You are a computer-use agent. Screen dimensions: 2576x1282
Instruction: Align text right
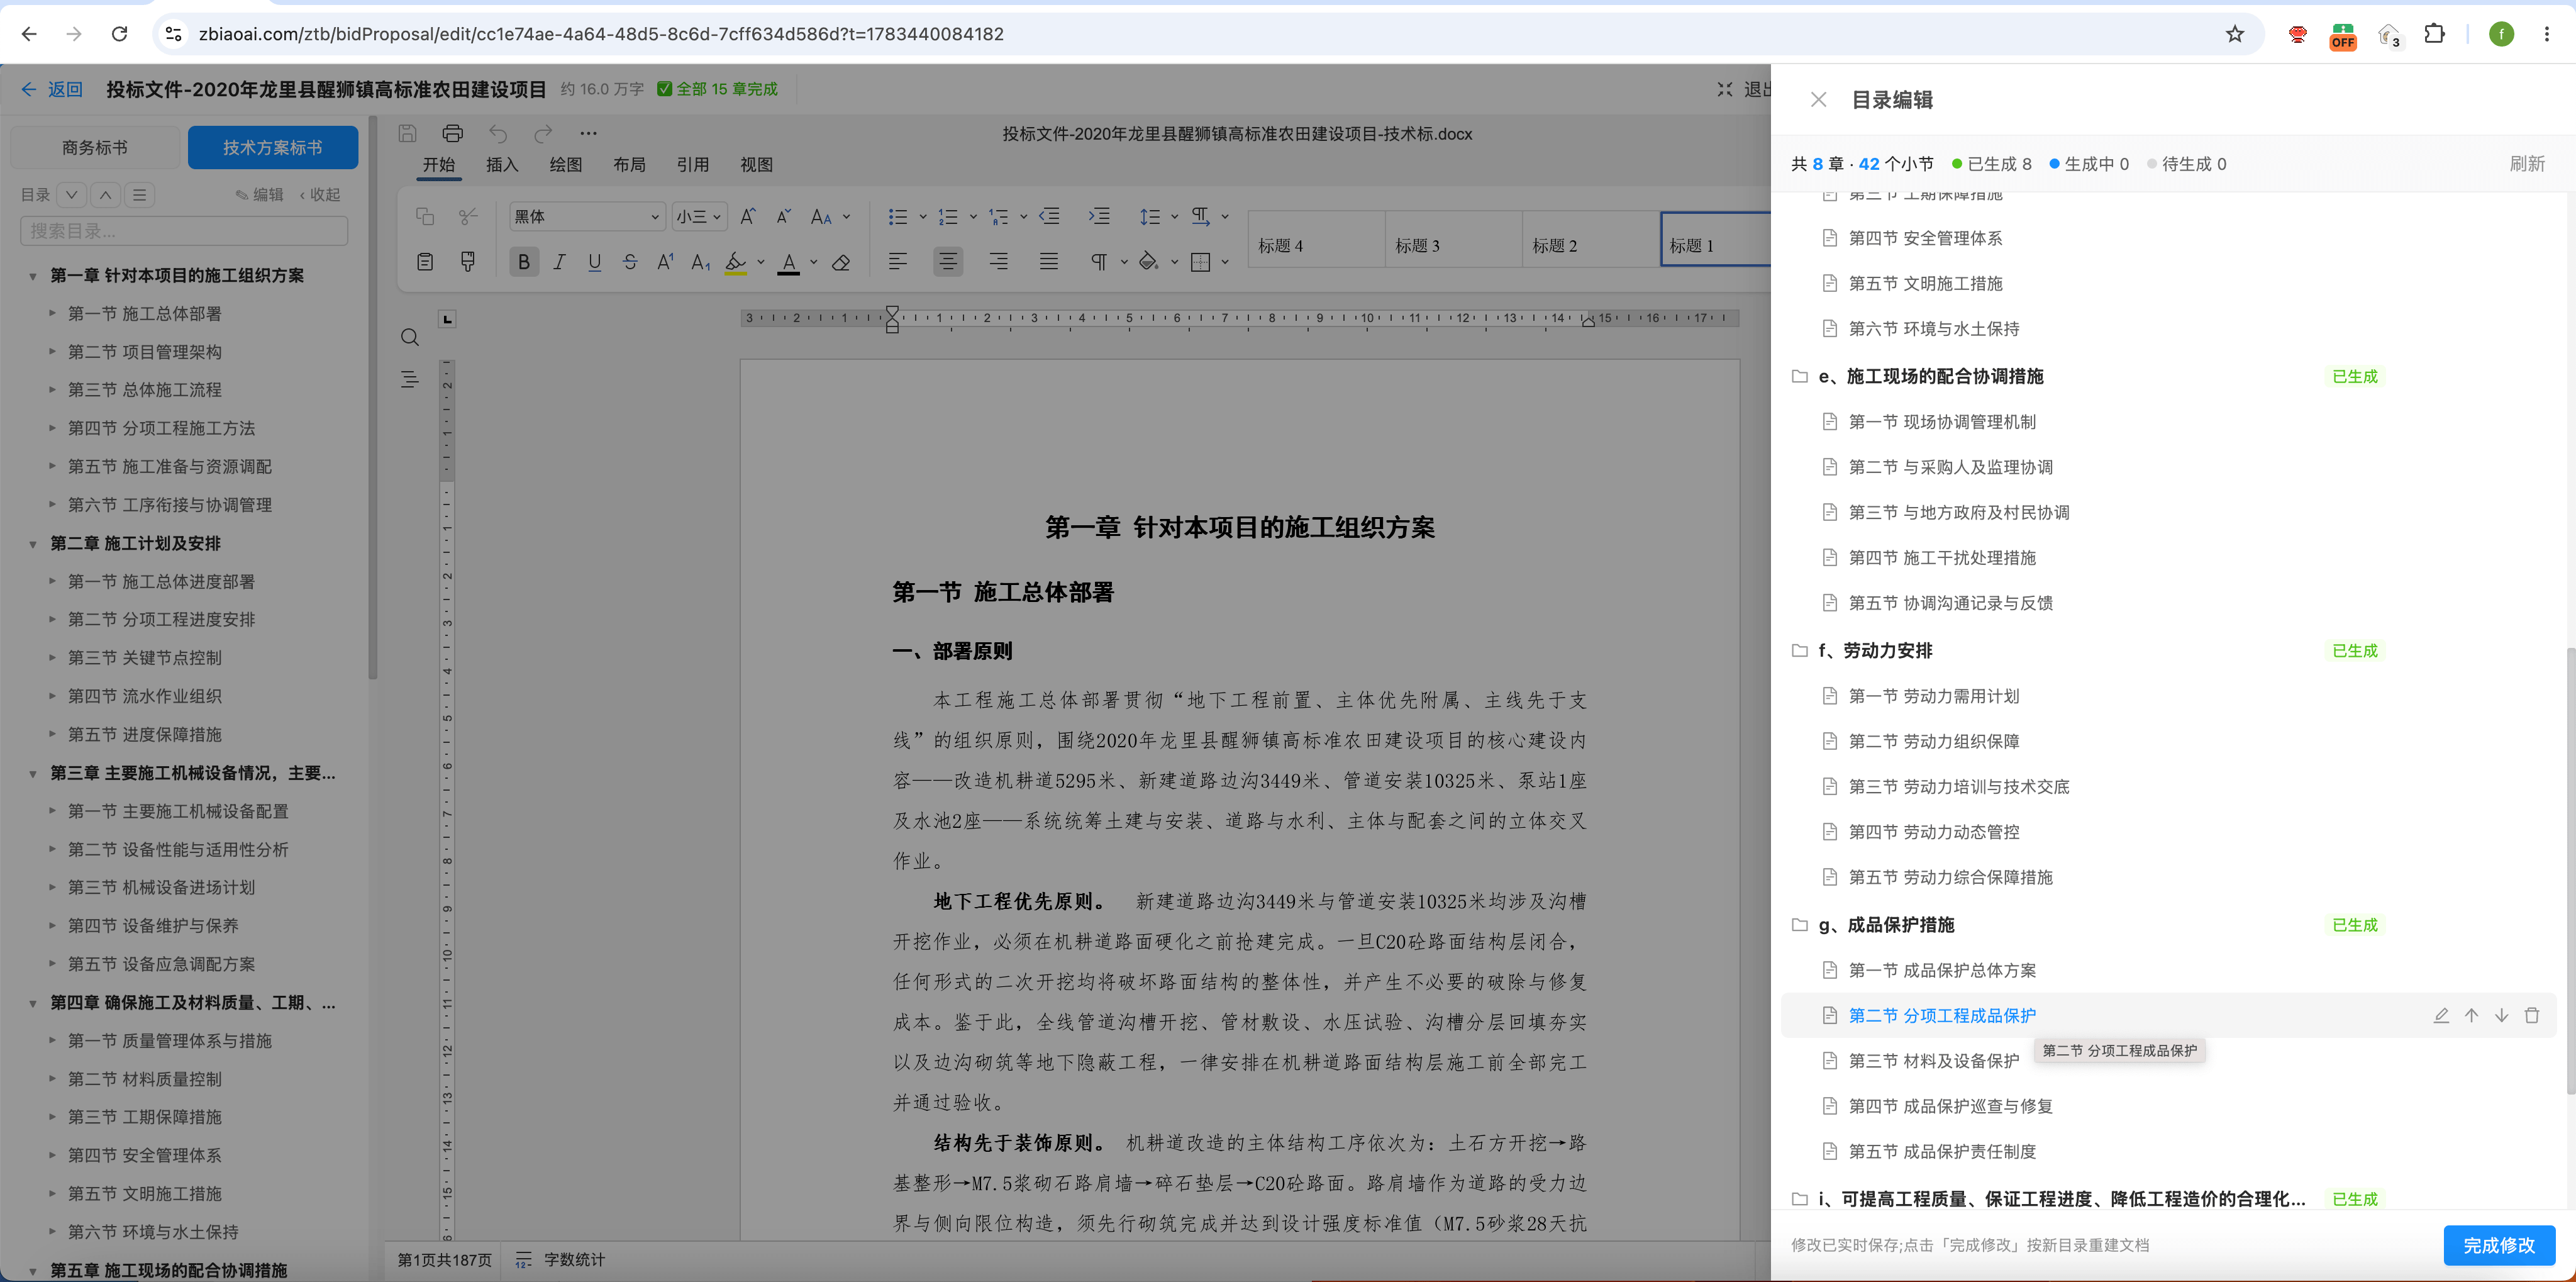[999, 262]
